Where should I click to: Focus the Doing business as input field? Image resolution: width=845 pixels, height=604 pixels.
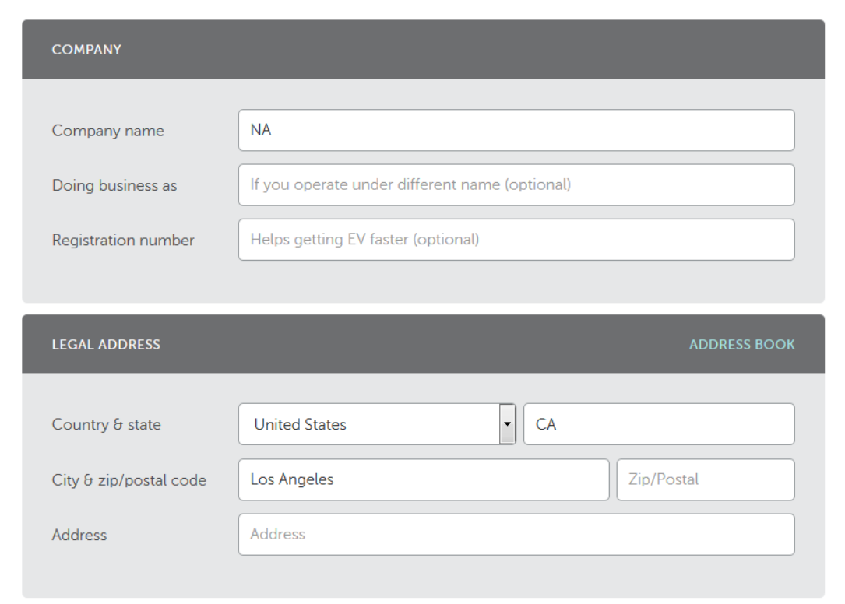point(516,184)
